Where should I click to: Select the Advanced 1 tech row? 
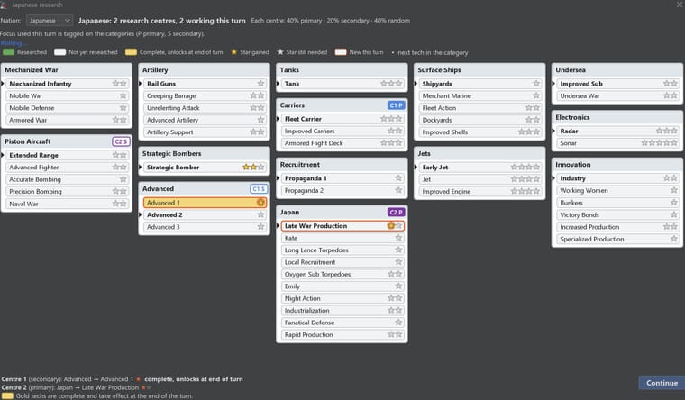tap(205, 203)
